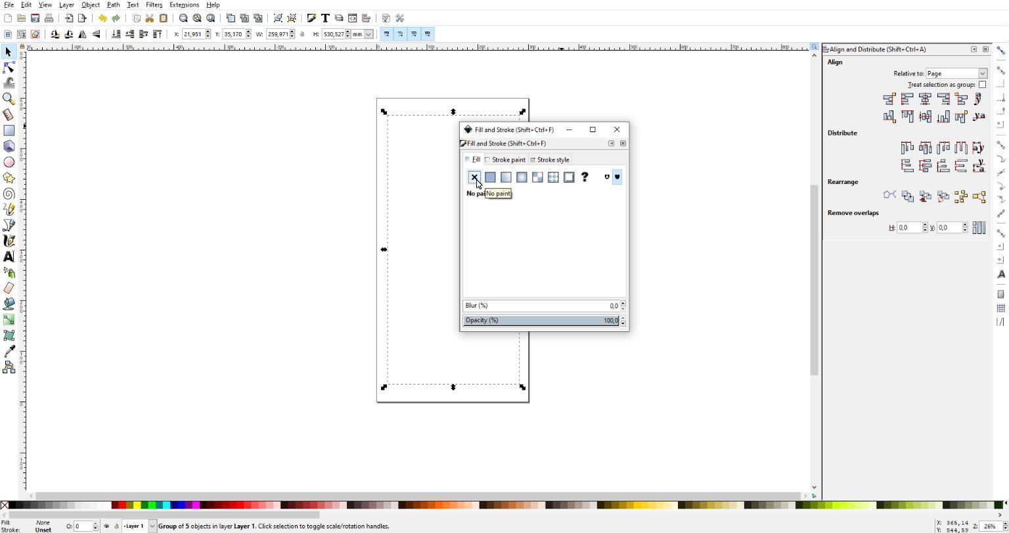The width and height of the screenshot is (1009, 533).
Task: Pick the 3D box tool
Action: click(9, 146)
